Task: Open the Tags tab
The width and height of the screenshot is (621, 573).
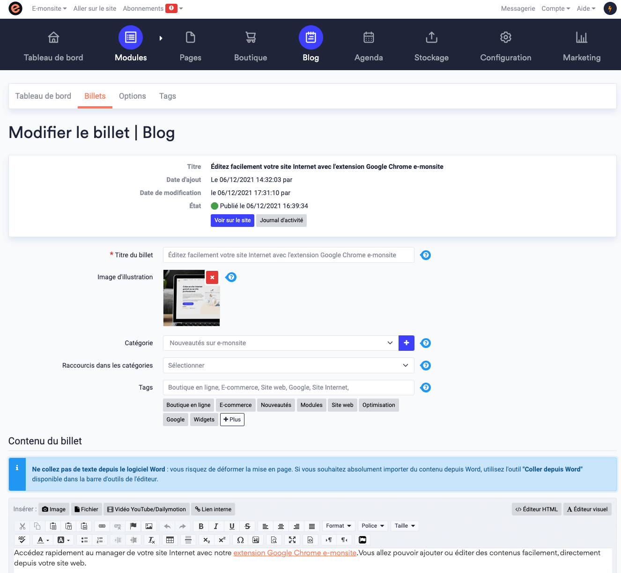Action: coord(168,96)
